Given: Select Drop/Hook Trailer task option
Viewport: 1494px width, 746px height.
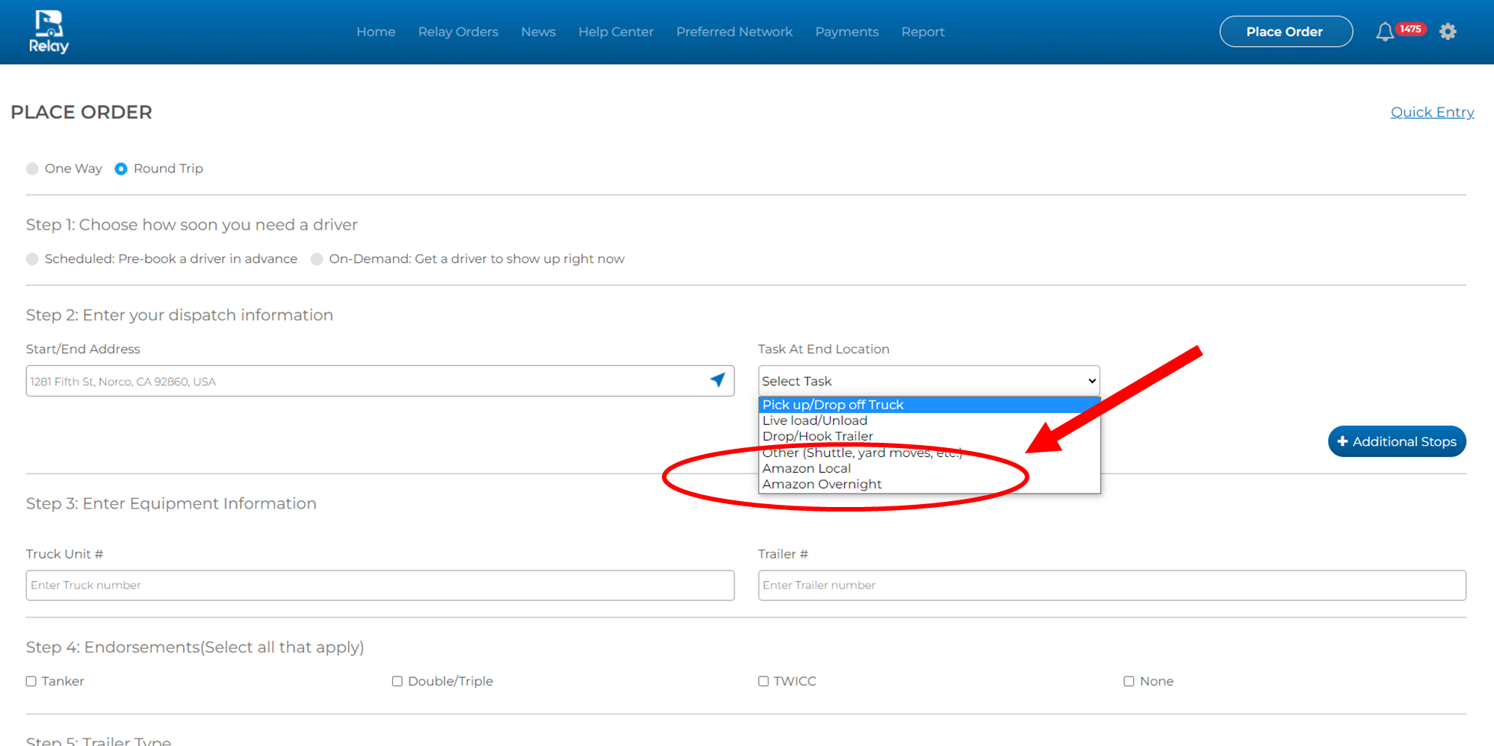Looking at the screenshot, I should (817, 437).
